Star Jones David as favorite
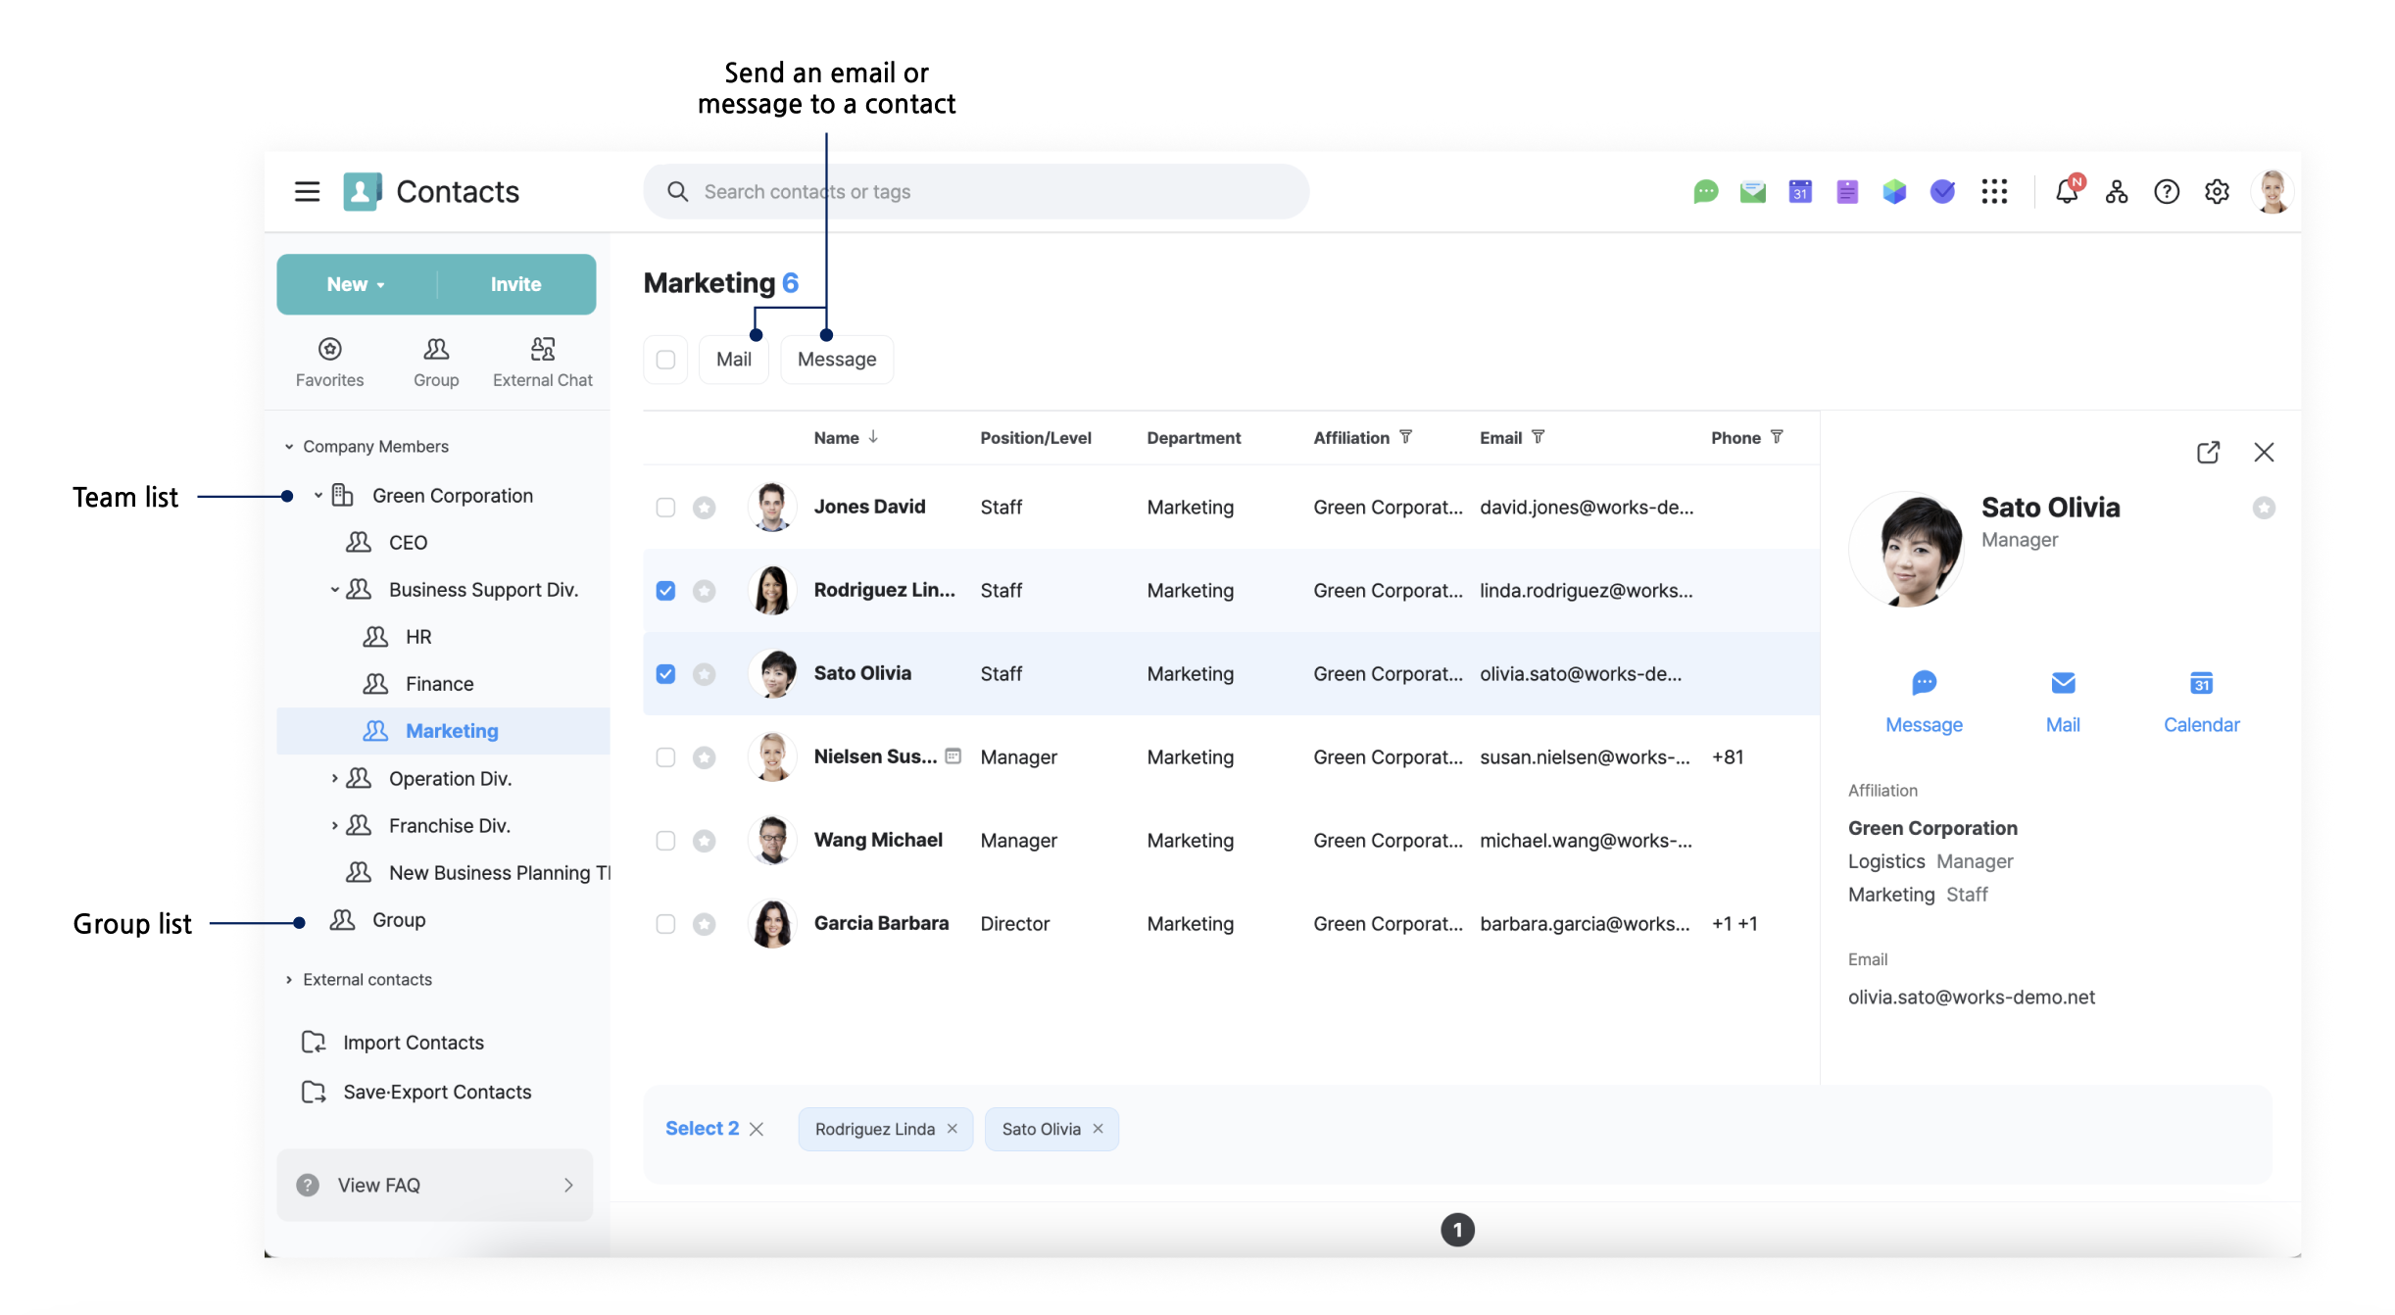Screen dimensions: 2395x1315 coord(704,508)
